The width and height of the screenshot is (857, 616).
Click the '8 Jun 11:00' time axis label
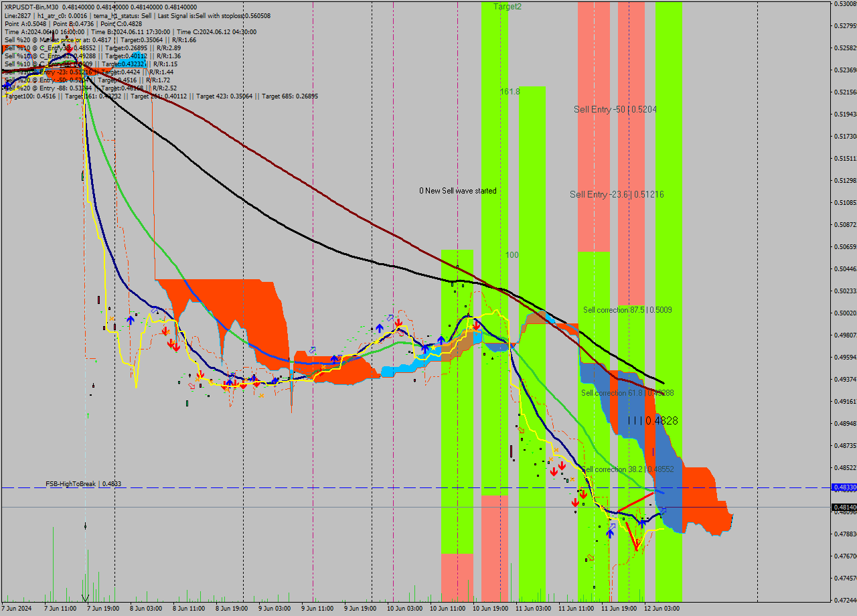(x=189, y=609)
